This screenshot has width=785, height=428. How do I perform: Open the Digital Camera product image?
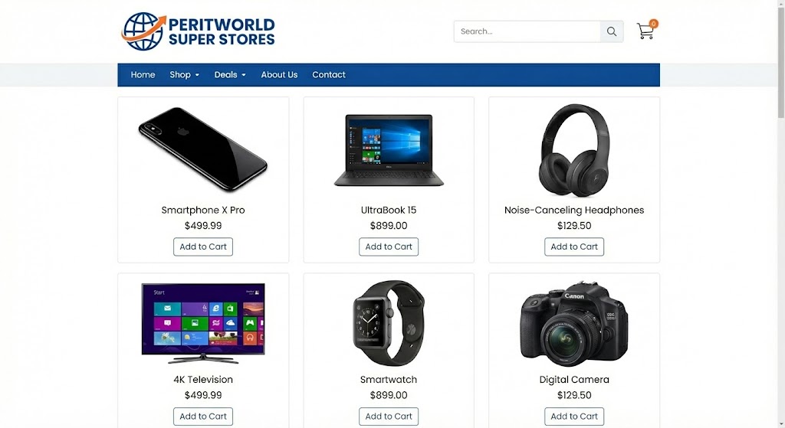pos(573,324)
